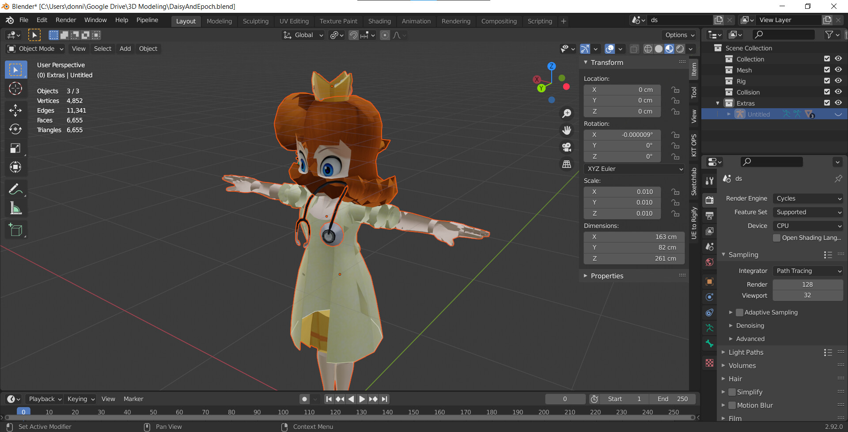Open the Bone properties tab icon

tap(710, 343)
